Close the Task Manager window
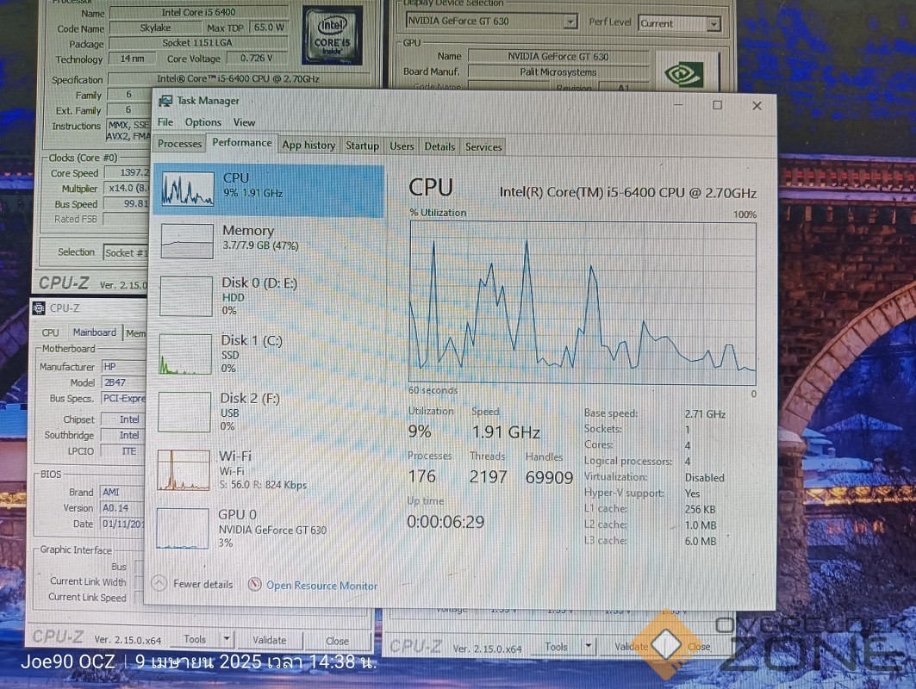The image size is (916, 689). (x=757, y=106)
